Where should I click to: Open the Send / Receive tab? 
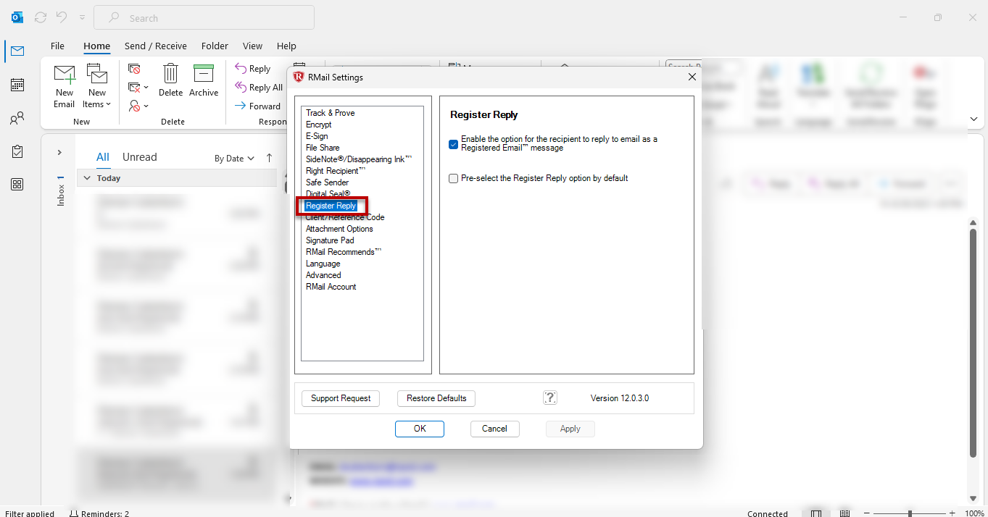point(156,46)
